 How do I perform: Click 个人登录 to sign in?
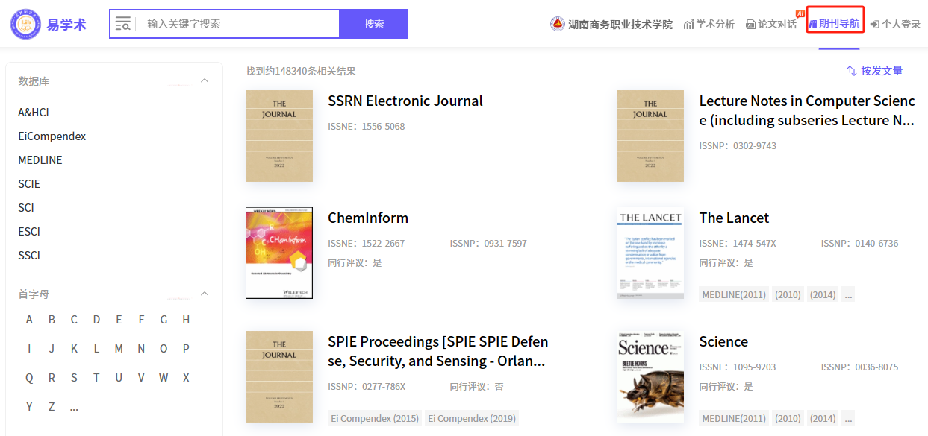[x=895, y=24]
